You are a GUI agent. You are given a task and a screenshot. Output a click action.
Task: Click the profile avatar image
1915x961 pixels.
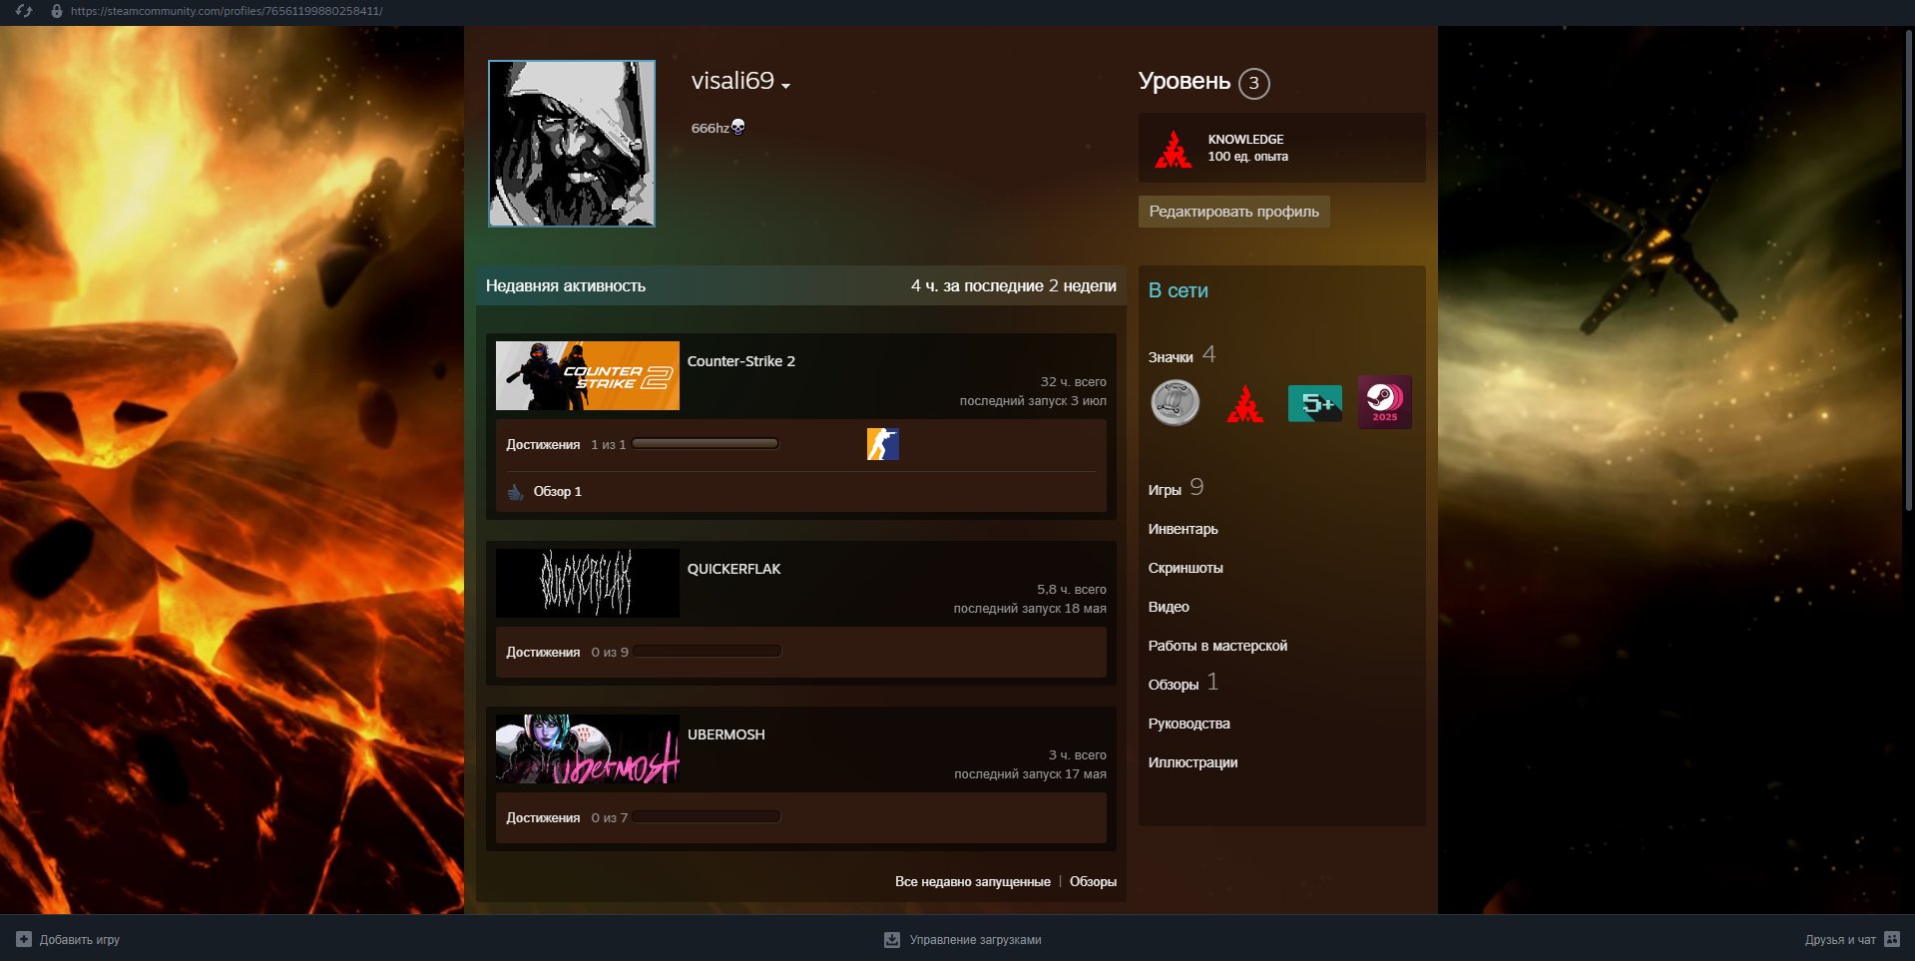tap(572, 144)
